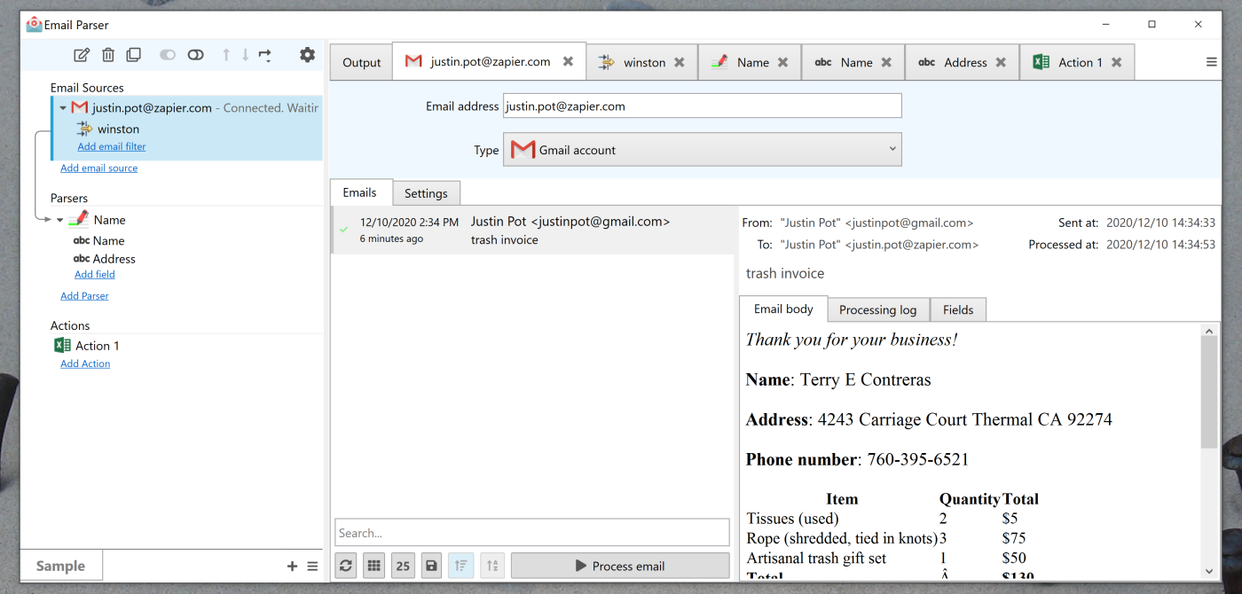Click the phone number 760-395-6521 text
Screen dimensions: 1242x594
(917, 459)
